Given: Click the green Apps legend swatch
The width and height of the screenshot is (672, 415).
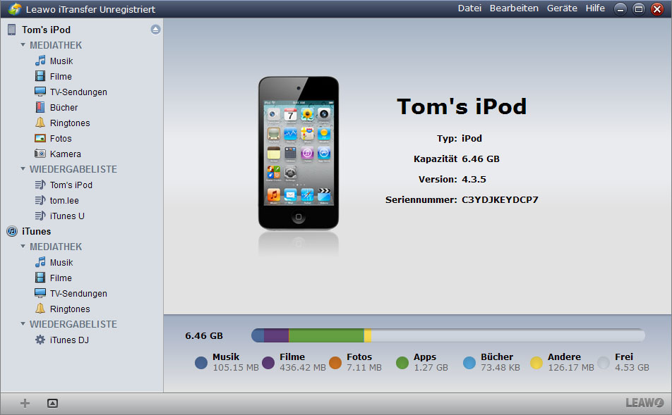Looking at the screenshot, I should coord(402,363).
